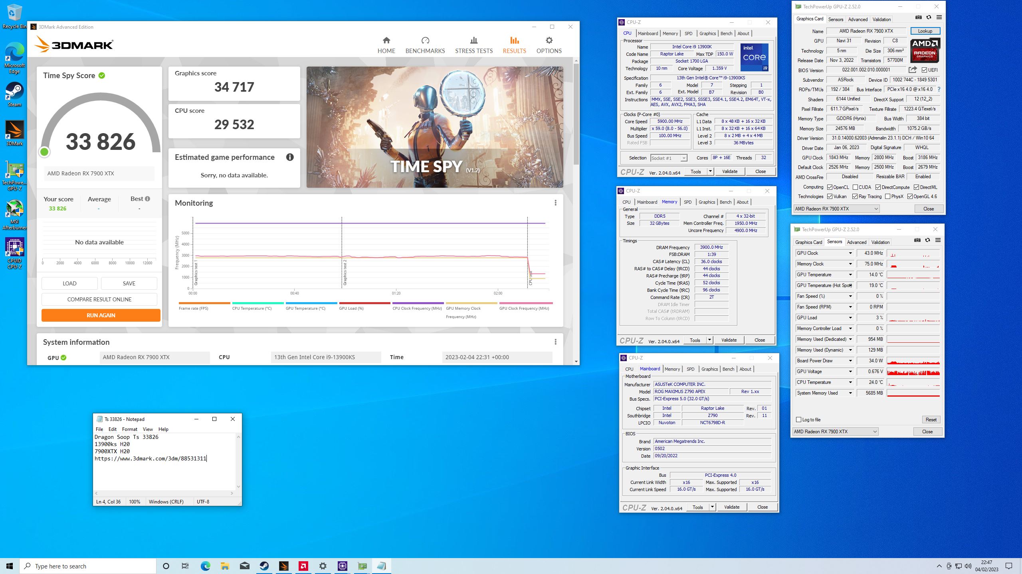Click Frame rate (FPS) legend color bar
The height and width of the screenshot is (574, 1022).
click(x=204, y=303)
